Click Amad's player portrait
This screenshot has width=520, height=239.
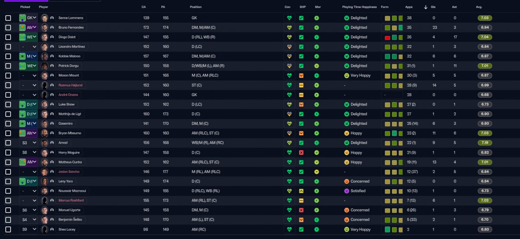[x=45, y=143]
